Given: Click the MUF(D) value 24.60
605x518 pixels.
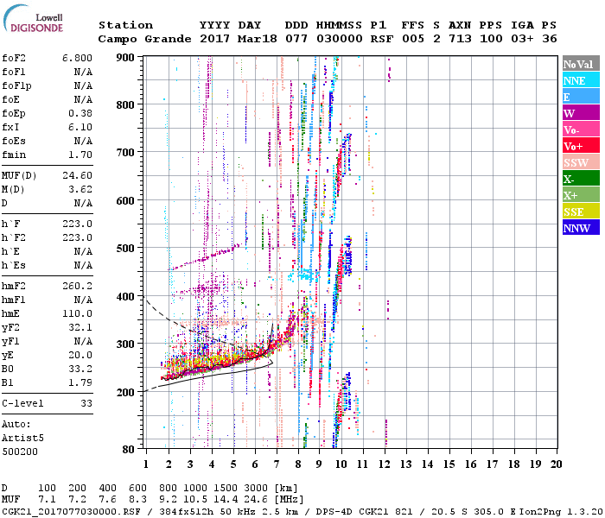Looking at the screenshot, I should point(77,176).
